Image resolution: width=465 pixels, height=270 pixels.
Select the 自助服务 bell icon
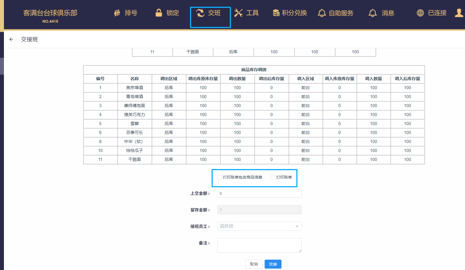coord(322,13)
